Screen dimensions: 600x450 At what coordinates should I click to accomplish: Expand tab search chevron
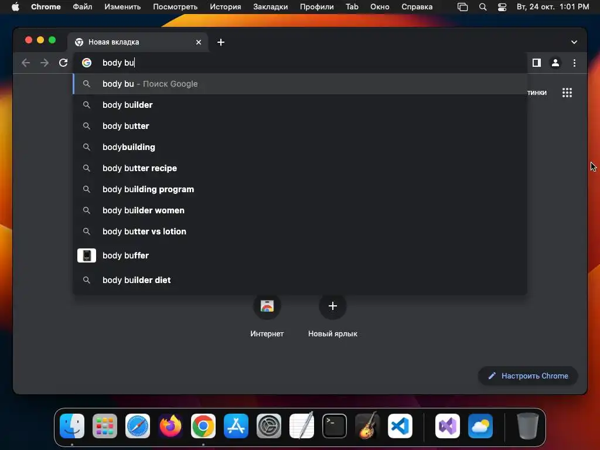(x=574, y=42)
